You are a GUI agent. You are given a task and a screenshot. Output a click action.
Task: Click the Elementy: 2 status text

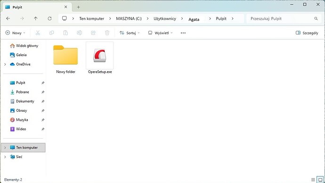[x=13, y=180]
